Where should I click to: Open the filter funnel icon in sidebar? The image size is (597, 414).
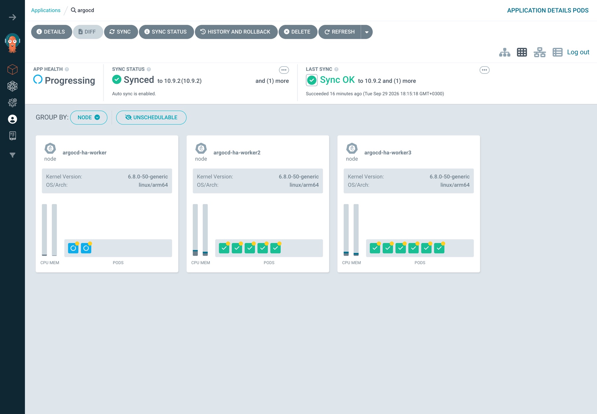pos(13,155)
